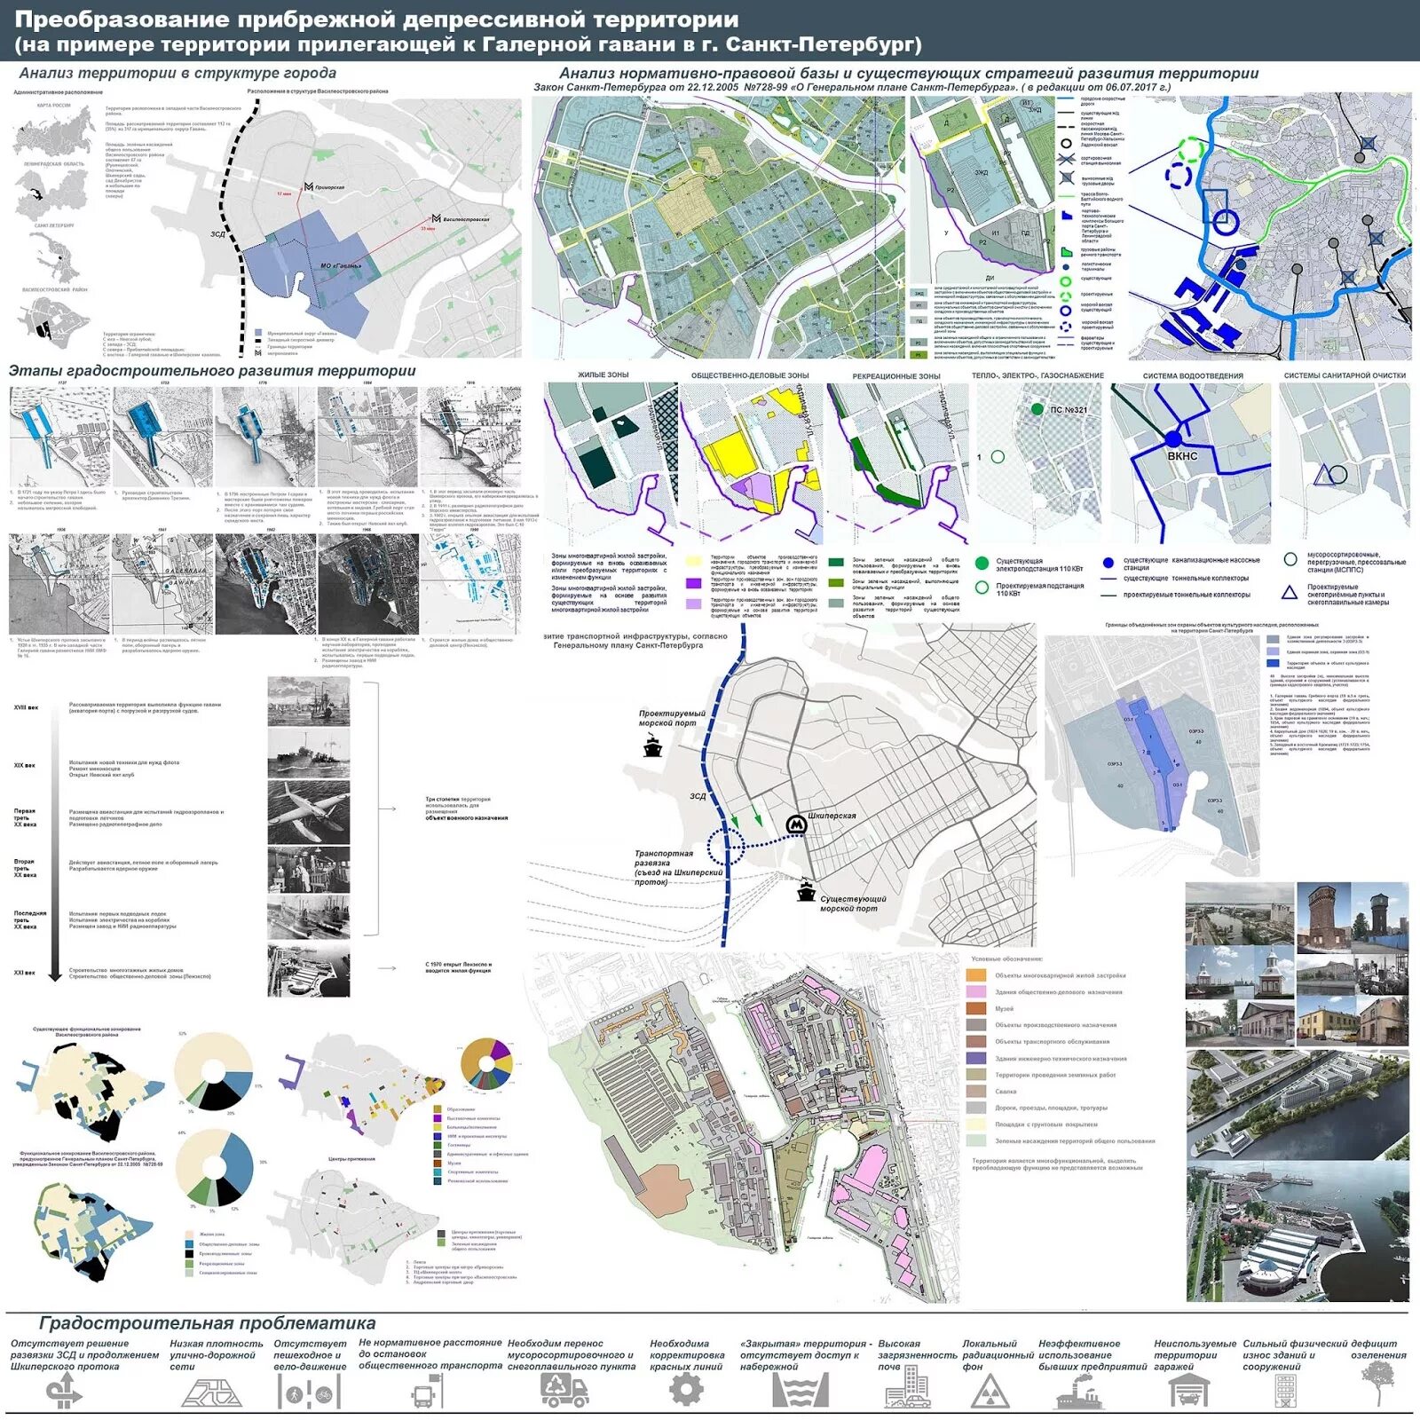Click the green dot at ПС №321
The height and width of the screenshot is (1420, 1420).
tap(1037, 409)
